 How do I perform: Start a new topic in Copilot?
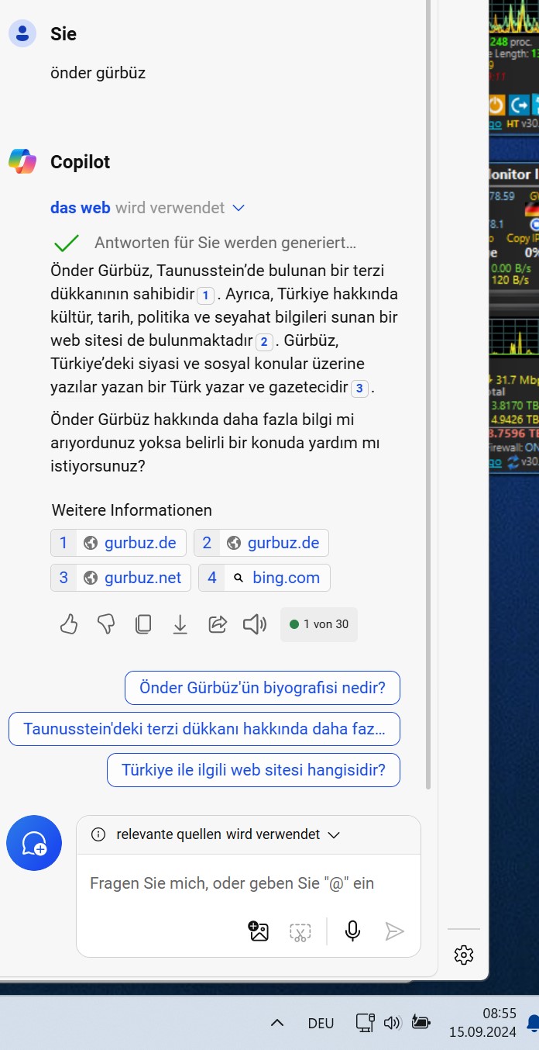coord(34,843)
